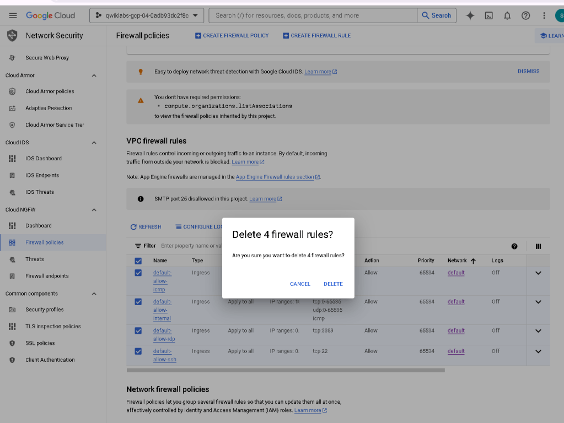Click the IDS Threats icon

pyautogui.click(x=12, y=192)
